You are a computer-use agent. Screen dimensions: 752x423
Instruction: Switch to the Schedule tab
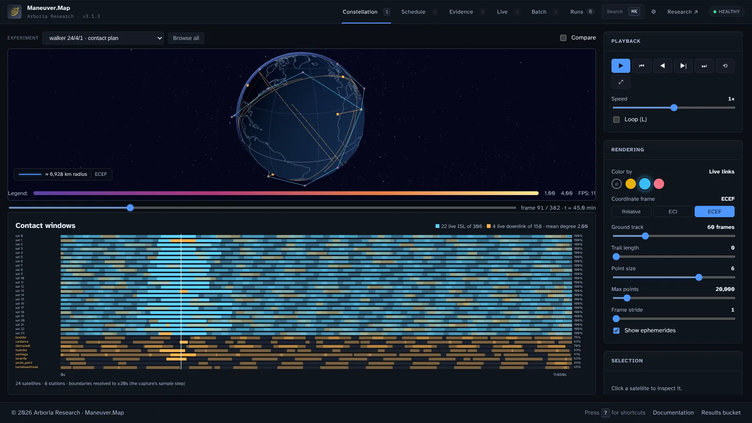(x=419, y=12)
